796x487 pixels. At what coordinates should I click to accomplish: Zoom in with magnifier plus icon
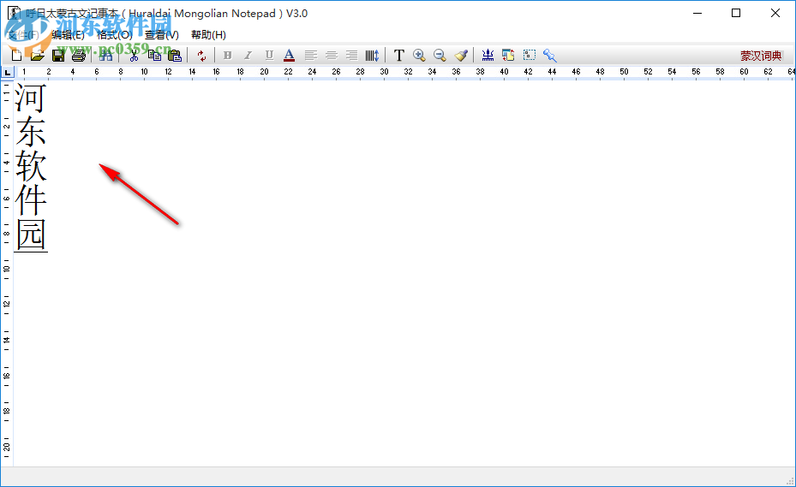(419, 56)
